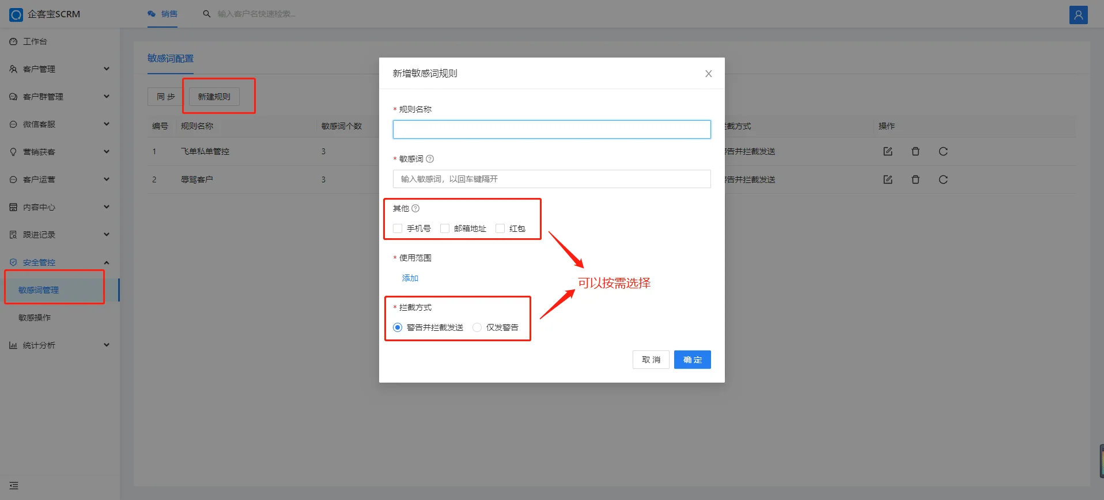Expand the 微信客服 menu chevron
Image resolution: width=1104 pixels, height=500 pixels.
point(107,124)
